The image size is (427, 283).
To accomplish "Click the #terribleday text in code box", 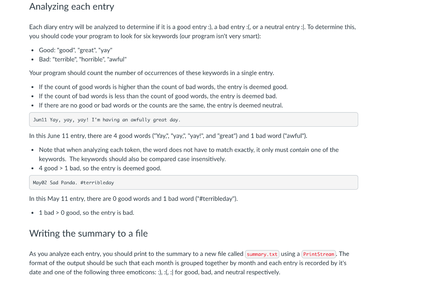I will pyautogui.click(x=97, y=183).
